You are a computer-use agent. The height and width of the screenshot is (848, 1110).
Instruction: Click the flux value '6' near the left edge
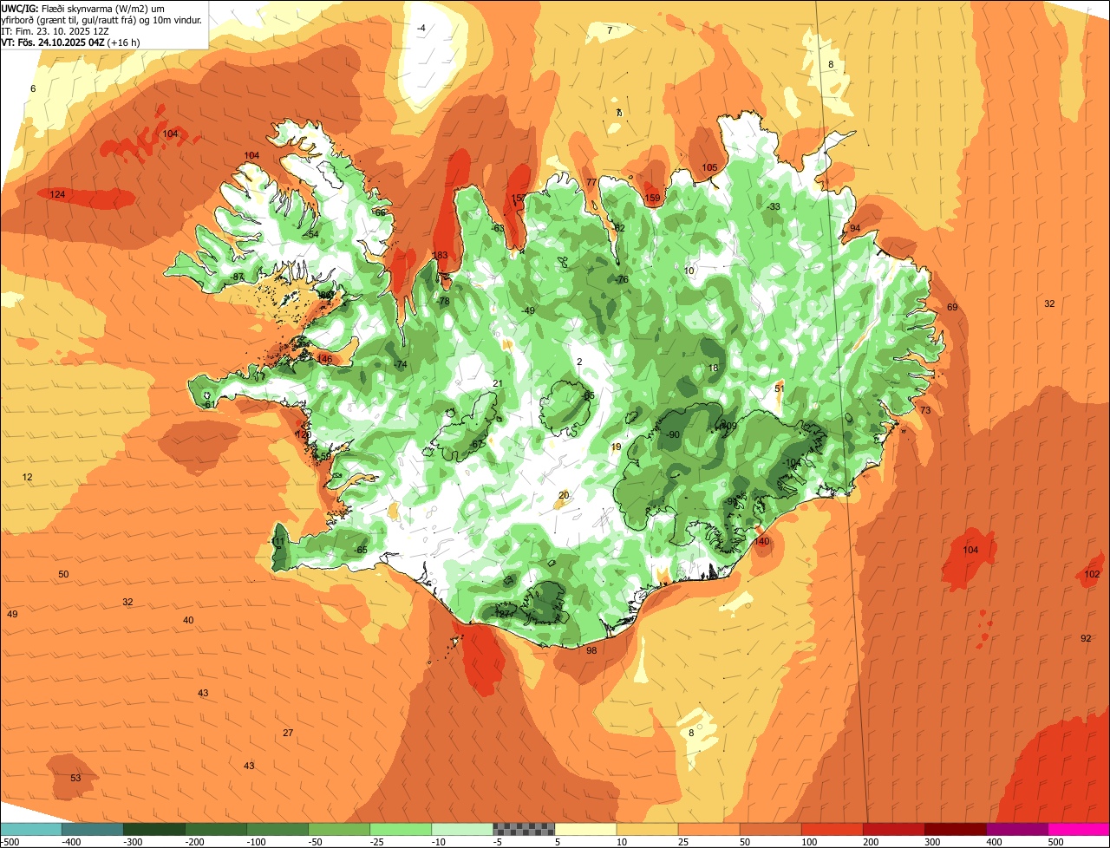pos(33,88)
